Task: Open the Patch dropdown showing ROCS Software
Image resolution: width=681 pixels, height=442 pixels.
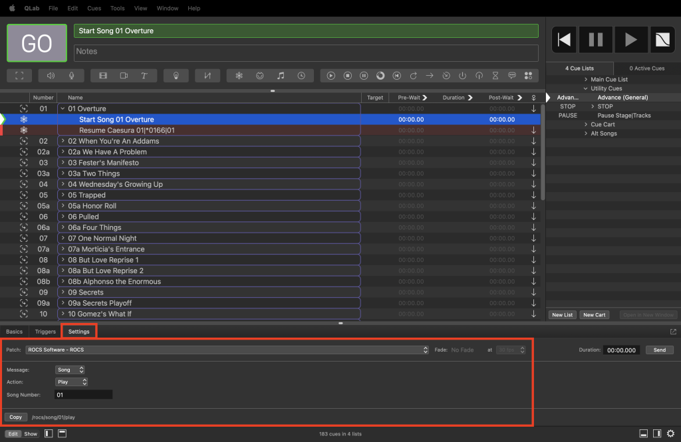Action: [x=227, y=350]
